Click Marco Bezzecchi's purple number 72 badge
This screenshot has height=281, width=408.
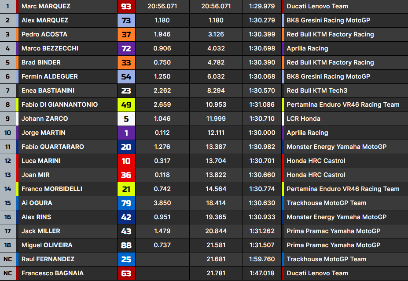pos(126,49)
